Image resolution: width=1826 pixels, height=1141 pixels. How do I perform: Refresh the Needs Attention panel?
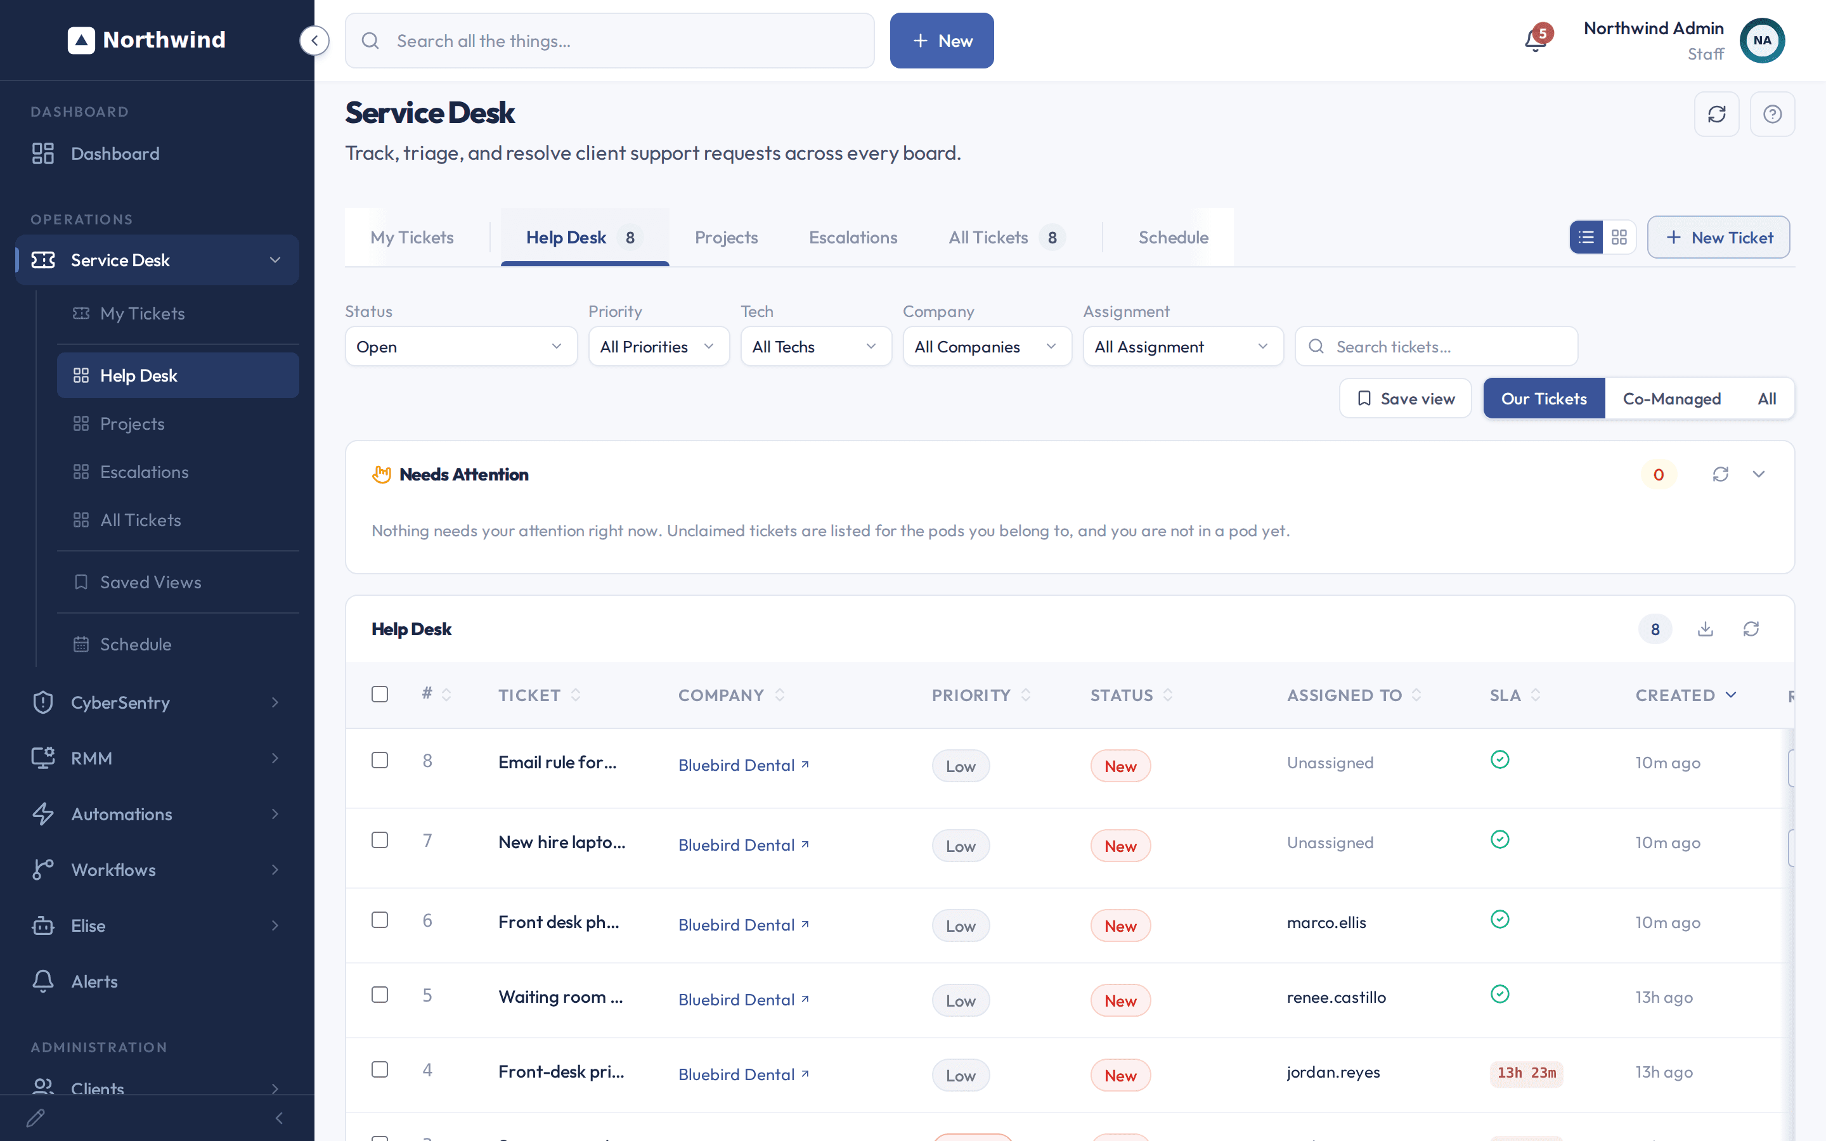point(1720,474)
